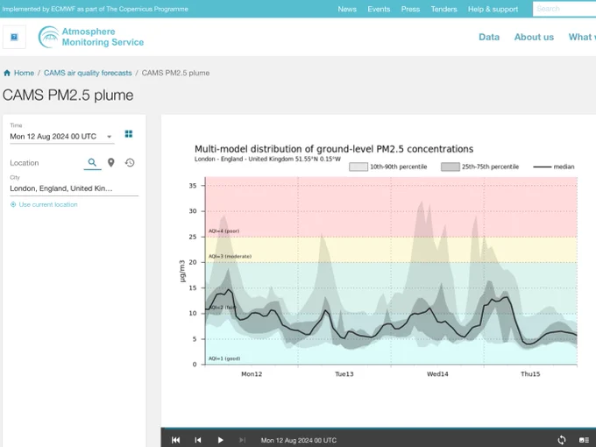Viewport: 596px width, 447px height.
Task: Open the News menu item
Action: [x=347, y=9]
